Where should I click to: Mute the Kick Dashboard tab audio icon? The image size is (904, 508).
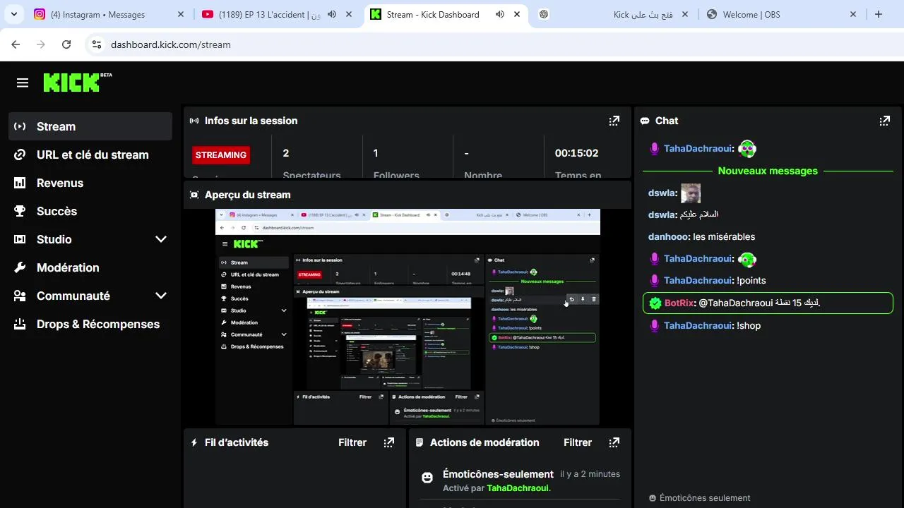point(500,14)
